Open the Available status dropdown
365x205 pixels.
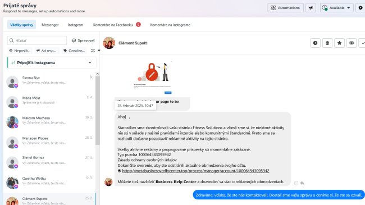(x=336, y=8)
